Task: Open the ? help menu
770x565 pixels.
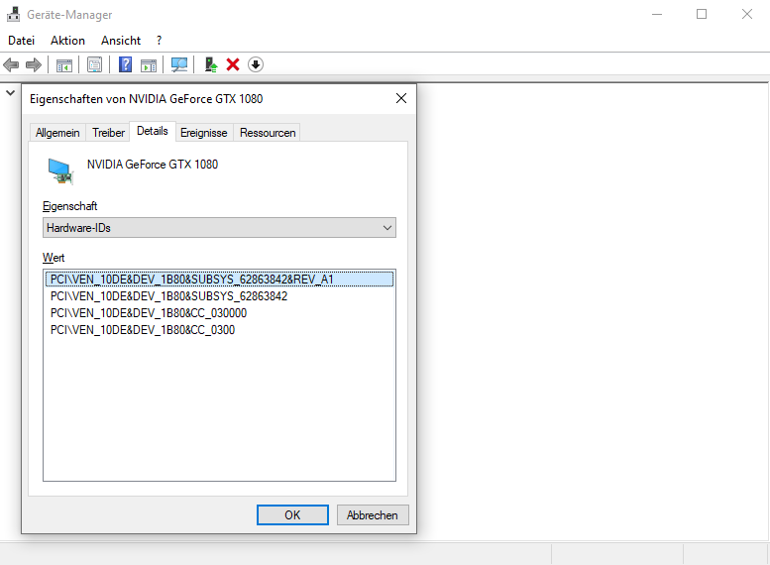Action: [x=160, y=41]
